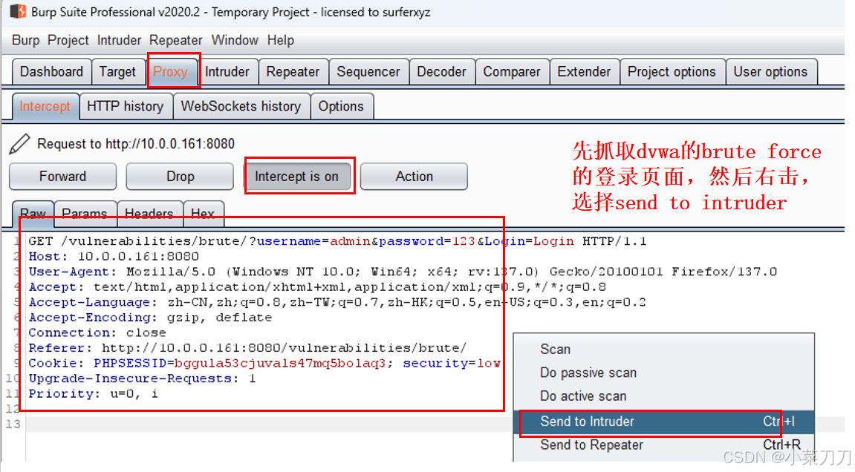Choose Send to Intruder in context menu
Viewport: 855px width, 472px height.
click(663, 422)
